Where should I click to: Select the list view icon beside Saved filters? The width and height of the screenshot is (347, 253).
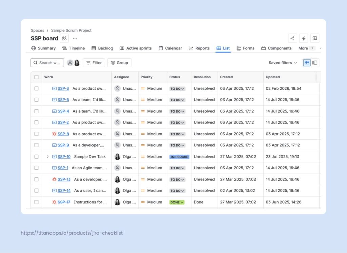point(307,63)
